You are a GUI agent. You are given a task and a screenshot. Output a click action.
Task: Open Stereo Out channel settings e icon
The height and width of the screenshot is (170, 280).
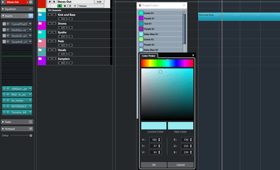[x=31, y=2]
